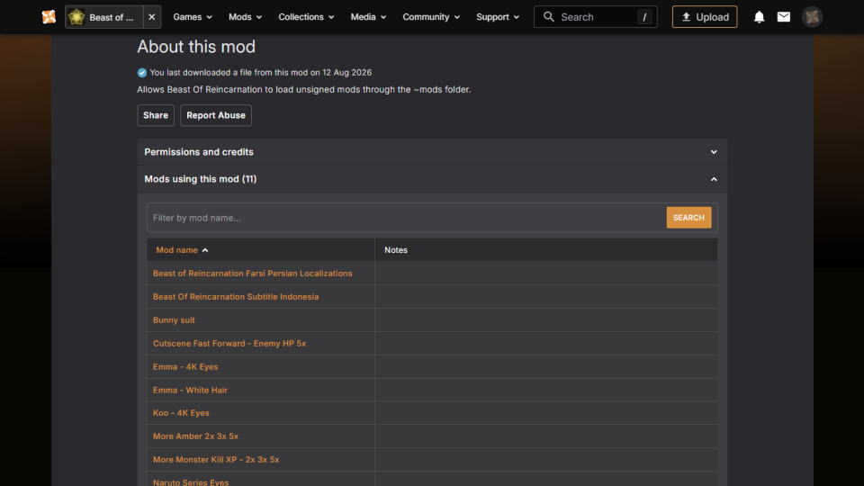Expand Permissions and credits section

[432, 152]
